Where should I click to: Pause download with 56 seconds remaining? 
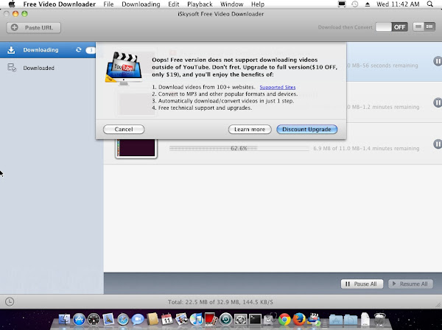pos(438,61)
